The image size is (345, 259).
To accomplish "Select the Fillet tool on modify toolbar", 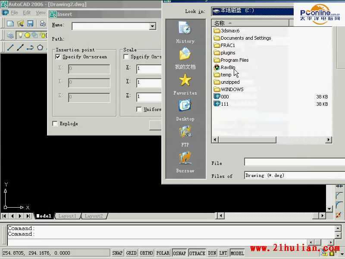I will tap(339, 204).
